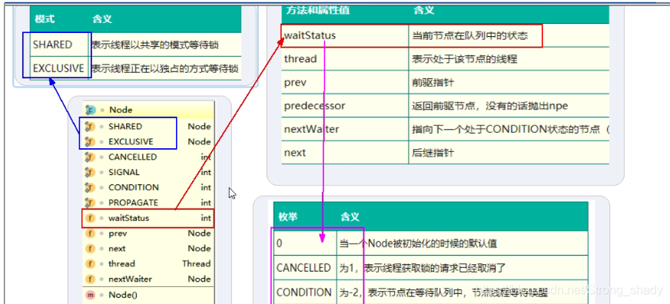This screenshot has height=304, width=670.
Task: Click the cell 指向下一个处于CONDITION状态的节点
Action: pos(509,129)
